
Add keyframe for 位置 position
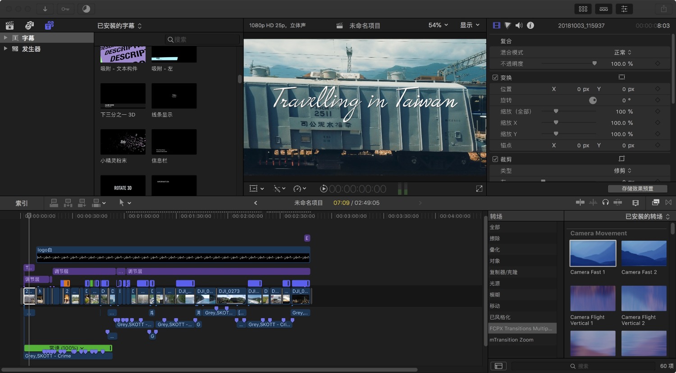[658, 89]
